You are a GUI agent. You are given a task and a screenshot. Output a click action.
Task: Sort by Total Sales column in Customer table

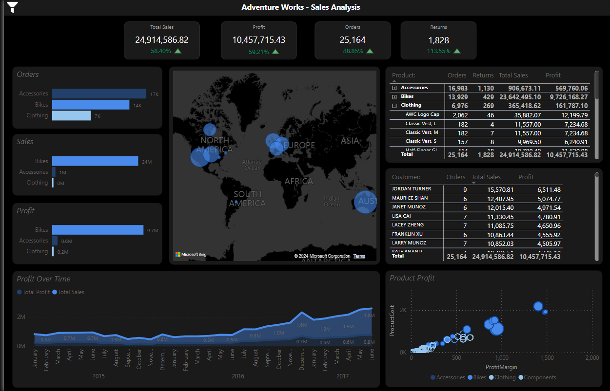coord(486,177)
